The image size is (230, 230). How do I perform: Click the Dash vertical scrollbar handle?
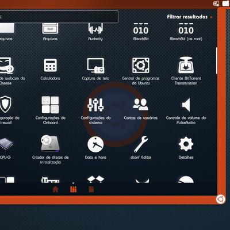point(217,60)
